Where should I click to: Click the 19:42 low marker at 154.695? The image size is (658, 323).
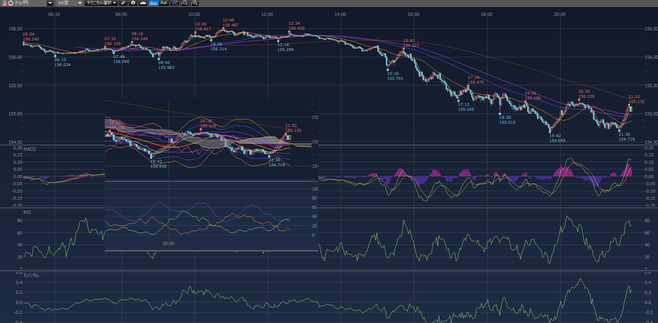click(x=550, y=132)
